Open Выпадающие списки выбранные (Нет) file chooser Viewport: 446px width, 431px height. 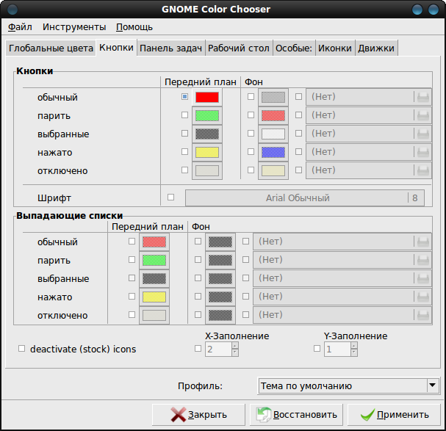click(x=342, y=278)
